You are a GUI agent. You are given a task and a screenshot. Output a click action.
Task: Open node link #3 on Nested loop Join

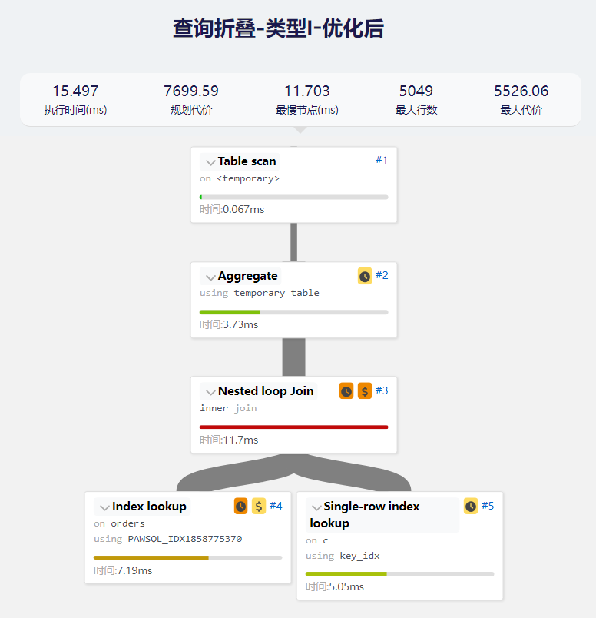coord(382,390)
